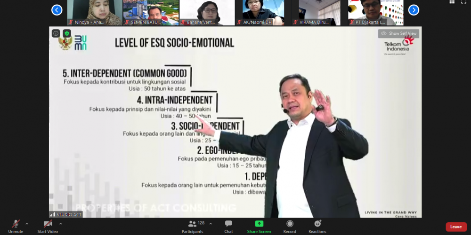Enter full screen mode icon
Viewport: 471px width, 235px height.
[x=463, y=2]
